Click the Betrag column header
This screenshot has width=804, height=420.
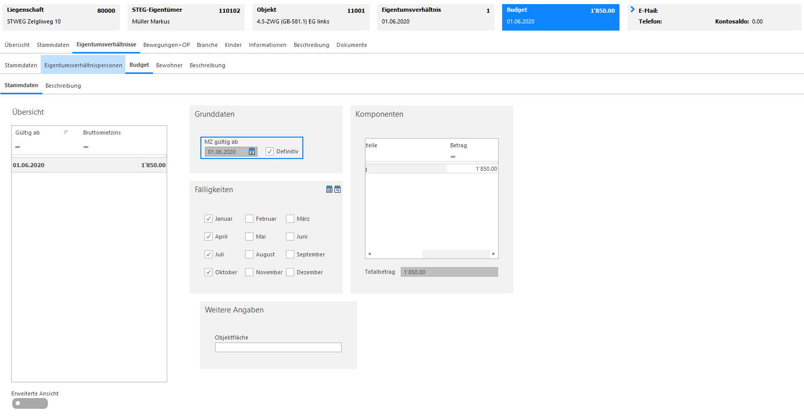[x=458, y=145]
